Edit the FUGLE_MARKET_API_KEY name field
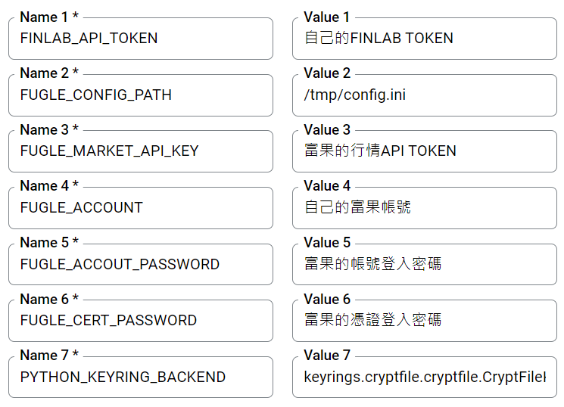 click(x=140, y=151)
